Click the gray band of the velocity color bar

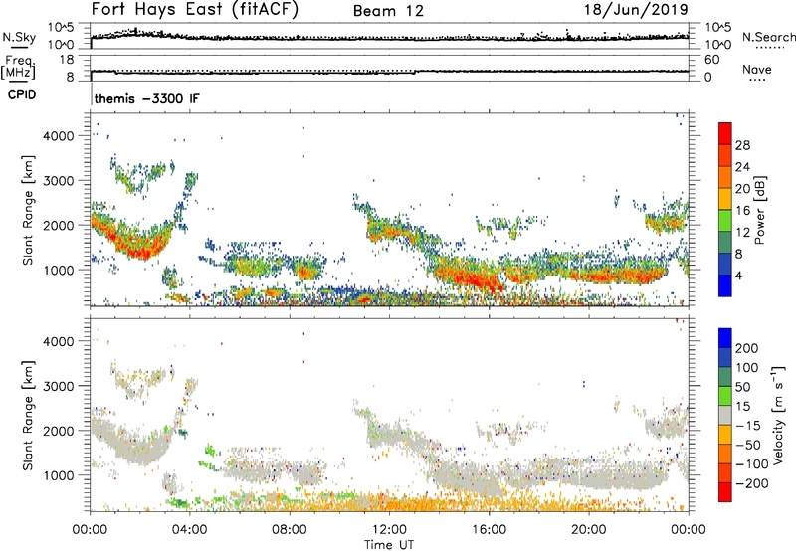tap(725, 415)
